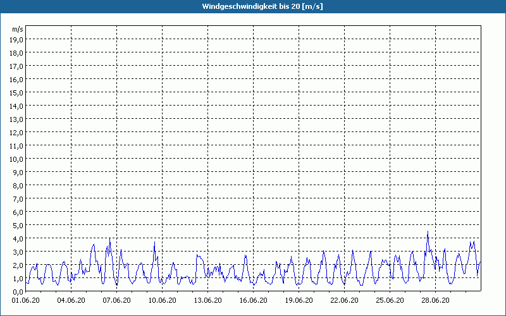Click the '9,0' y-axis label
The width and height of the screenshot is (506, 316).
point(18,173)
